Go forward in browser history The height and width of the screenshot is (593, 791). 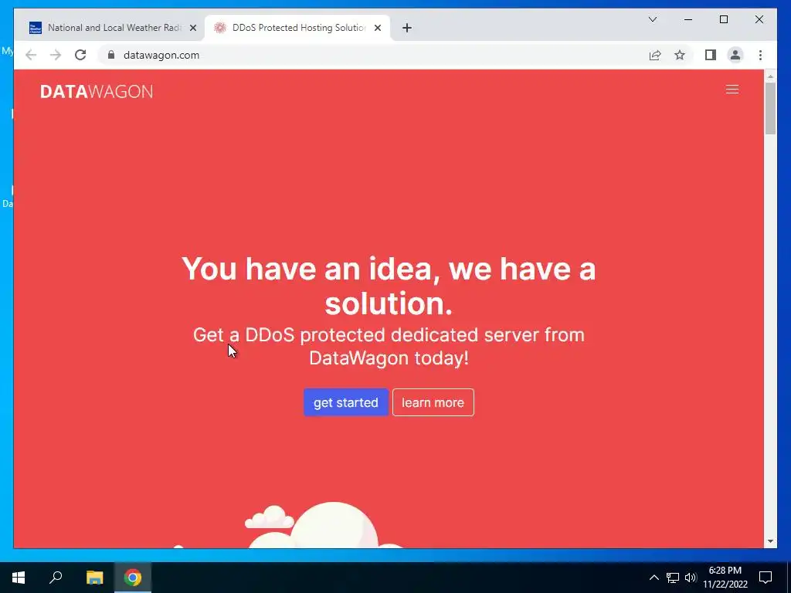click(x=56, y=55)
